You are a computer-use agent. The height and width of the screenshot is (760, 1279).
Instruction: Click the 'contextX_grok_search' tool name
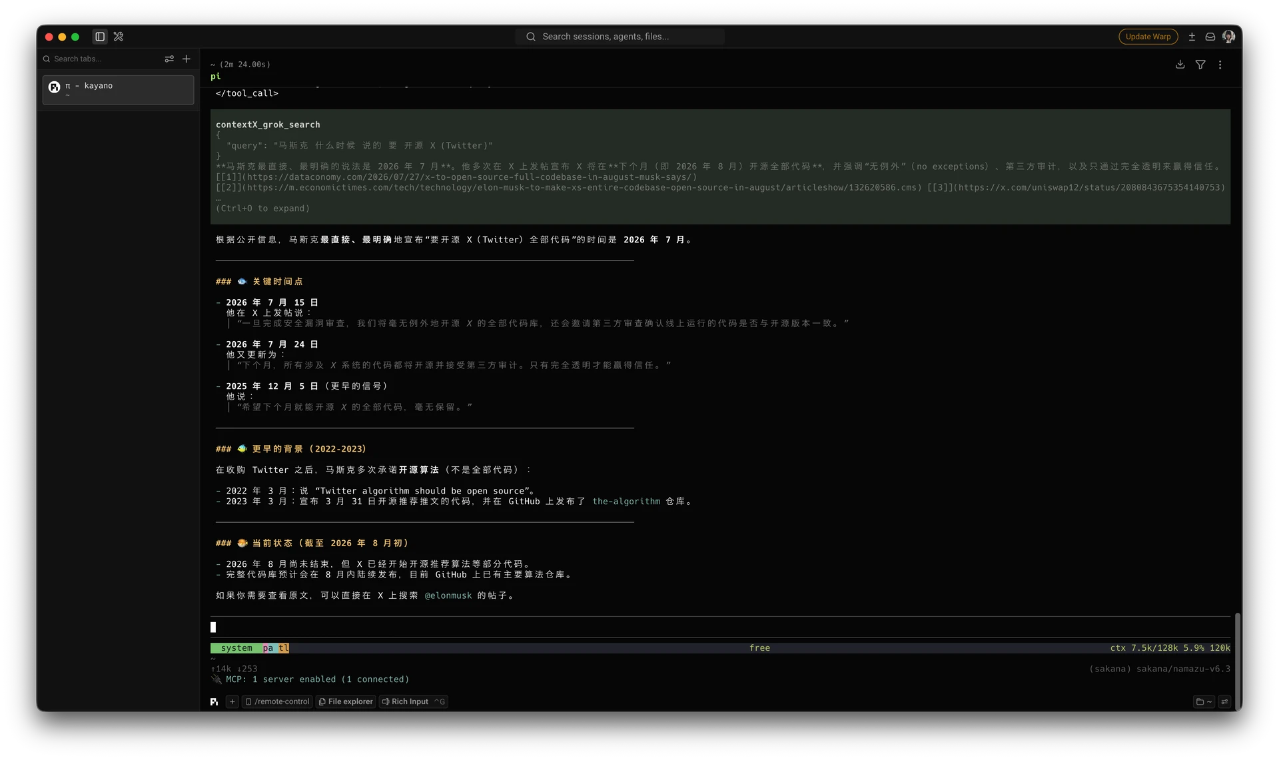click(x=268, y=125)
